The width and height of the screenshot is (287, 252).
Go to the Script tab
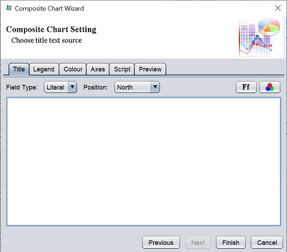coord(122,69)
